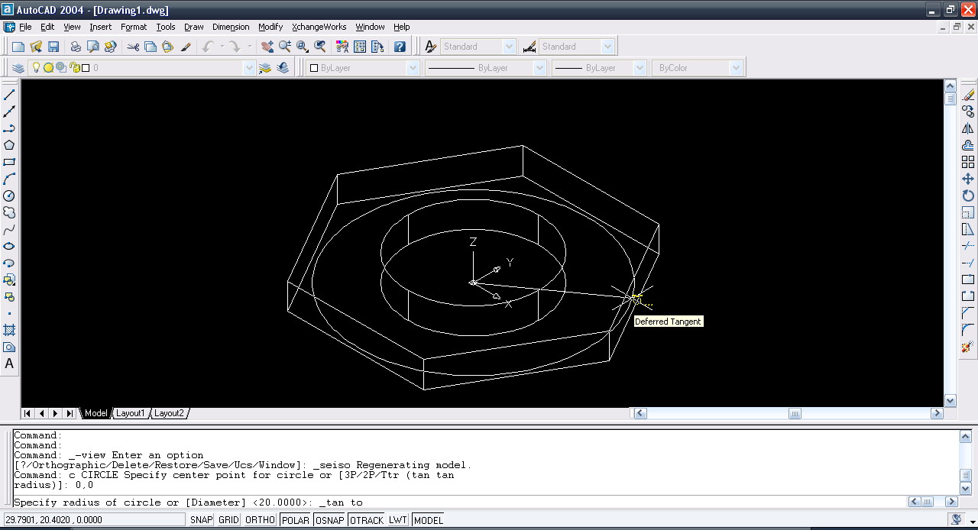Select the Ellipse draw tool
The width and height of the screenshot is (978, 530).
(9, 246)
